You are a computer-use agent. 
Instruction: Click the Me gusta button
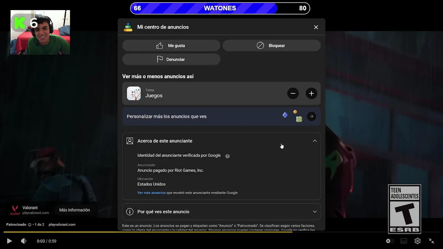[171, 46]
